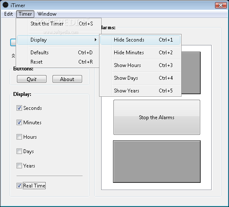
Task: Collapse the panel using double chevron arrow
Action: 13,56
